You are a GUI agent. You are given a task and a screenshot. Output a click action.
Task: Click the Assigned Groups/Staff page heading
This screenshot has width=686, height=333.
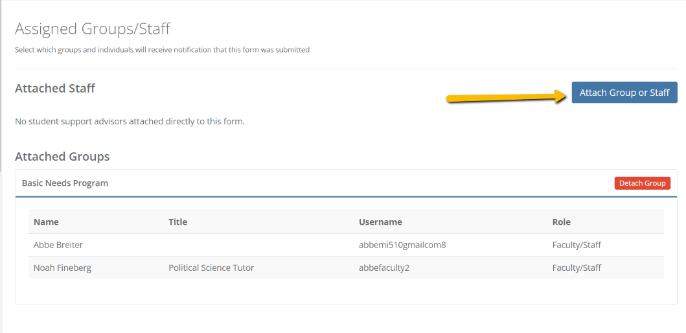[93, 29]
